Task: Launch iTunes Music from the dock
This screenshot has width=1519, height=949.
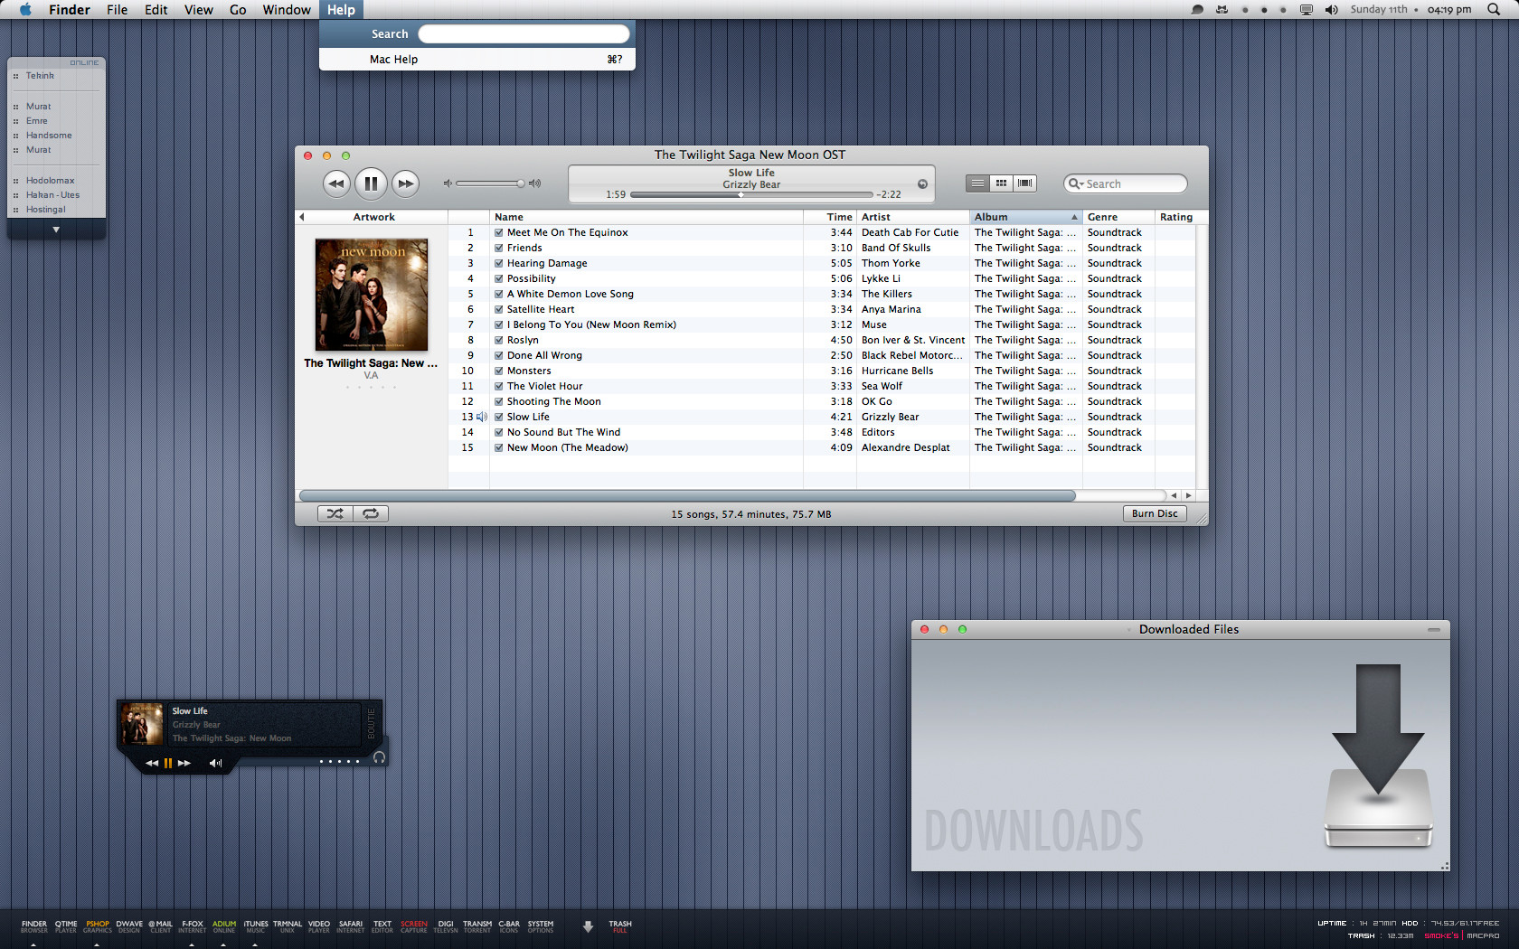Action: 256,926
